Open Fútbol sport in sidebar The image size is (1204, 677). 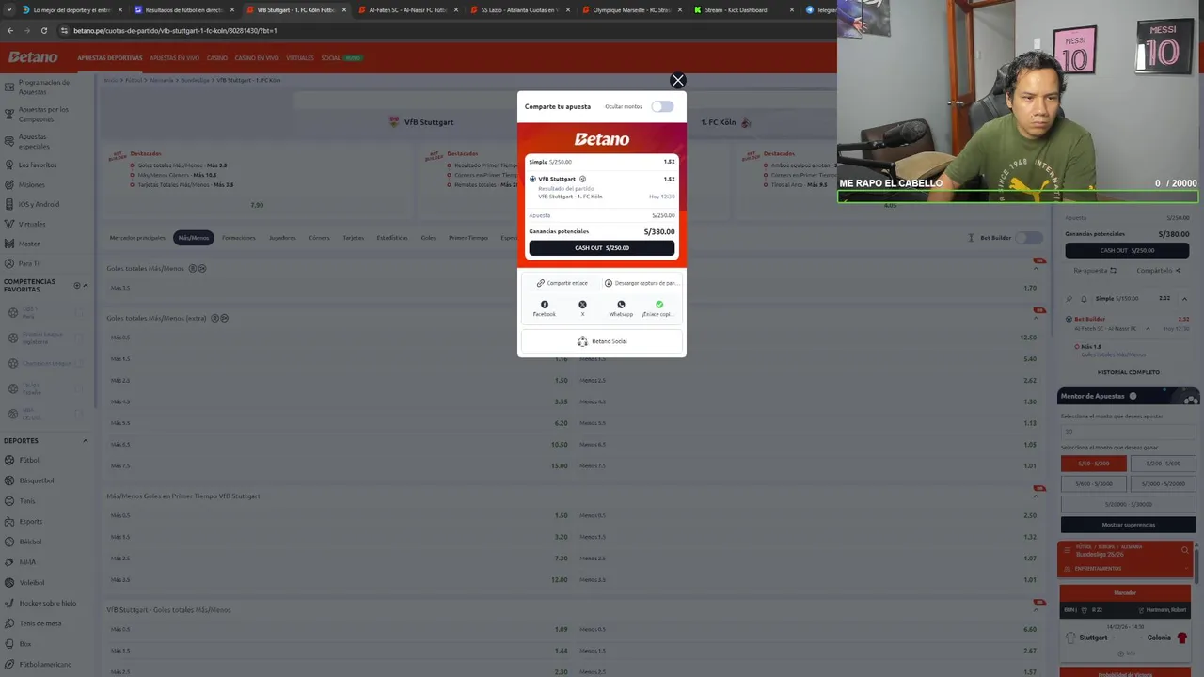(x=29, y=461)
